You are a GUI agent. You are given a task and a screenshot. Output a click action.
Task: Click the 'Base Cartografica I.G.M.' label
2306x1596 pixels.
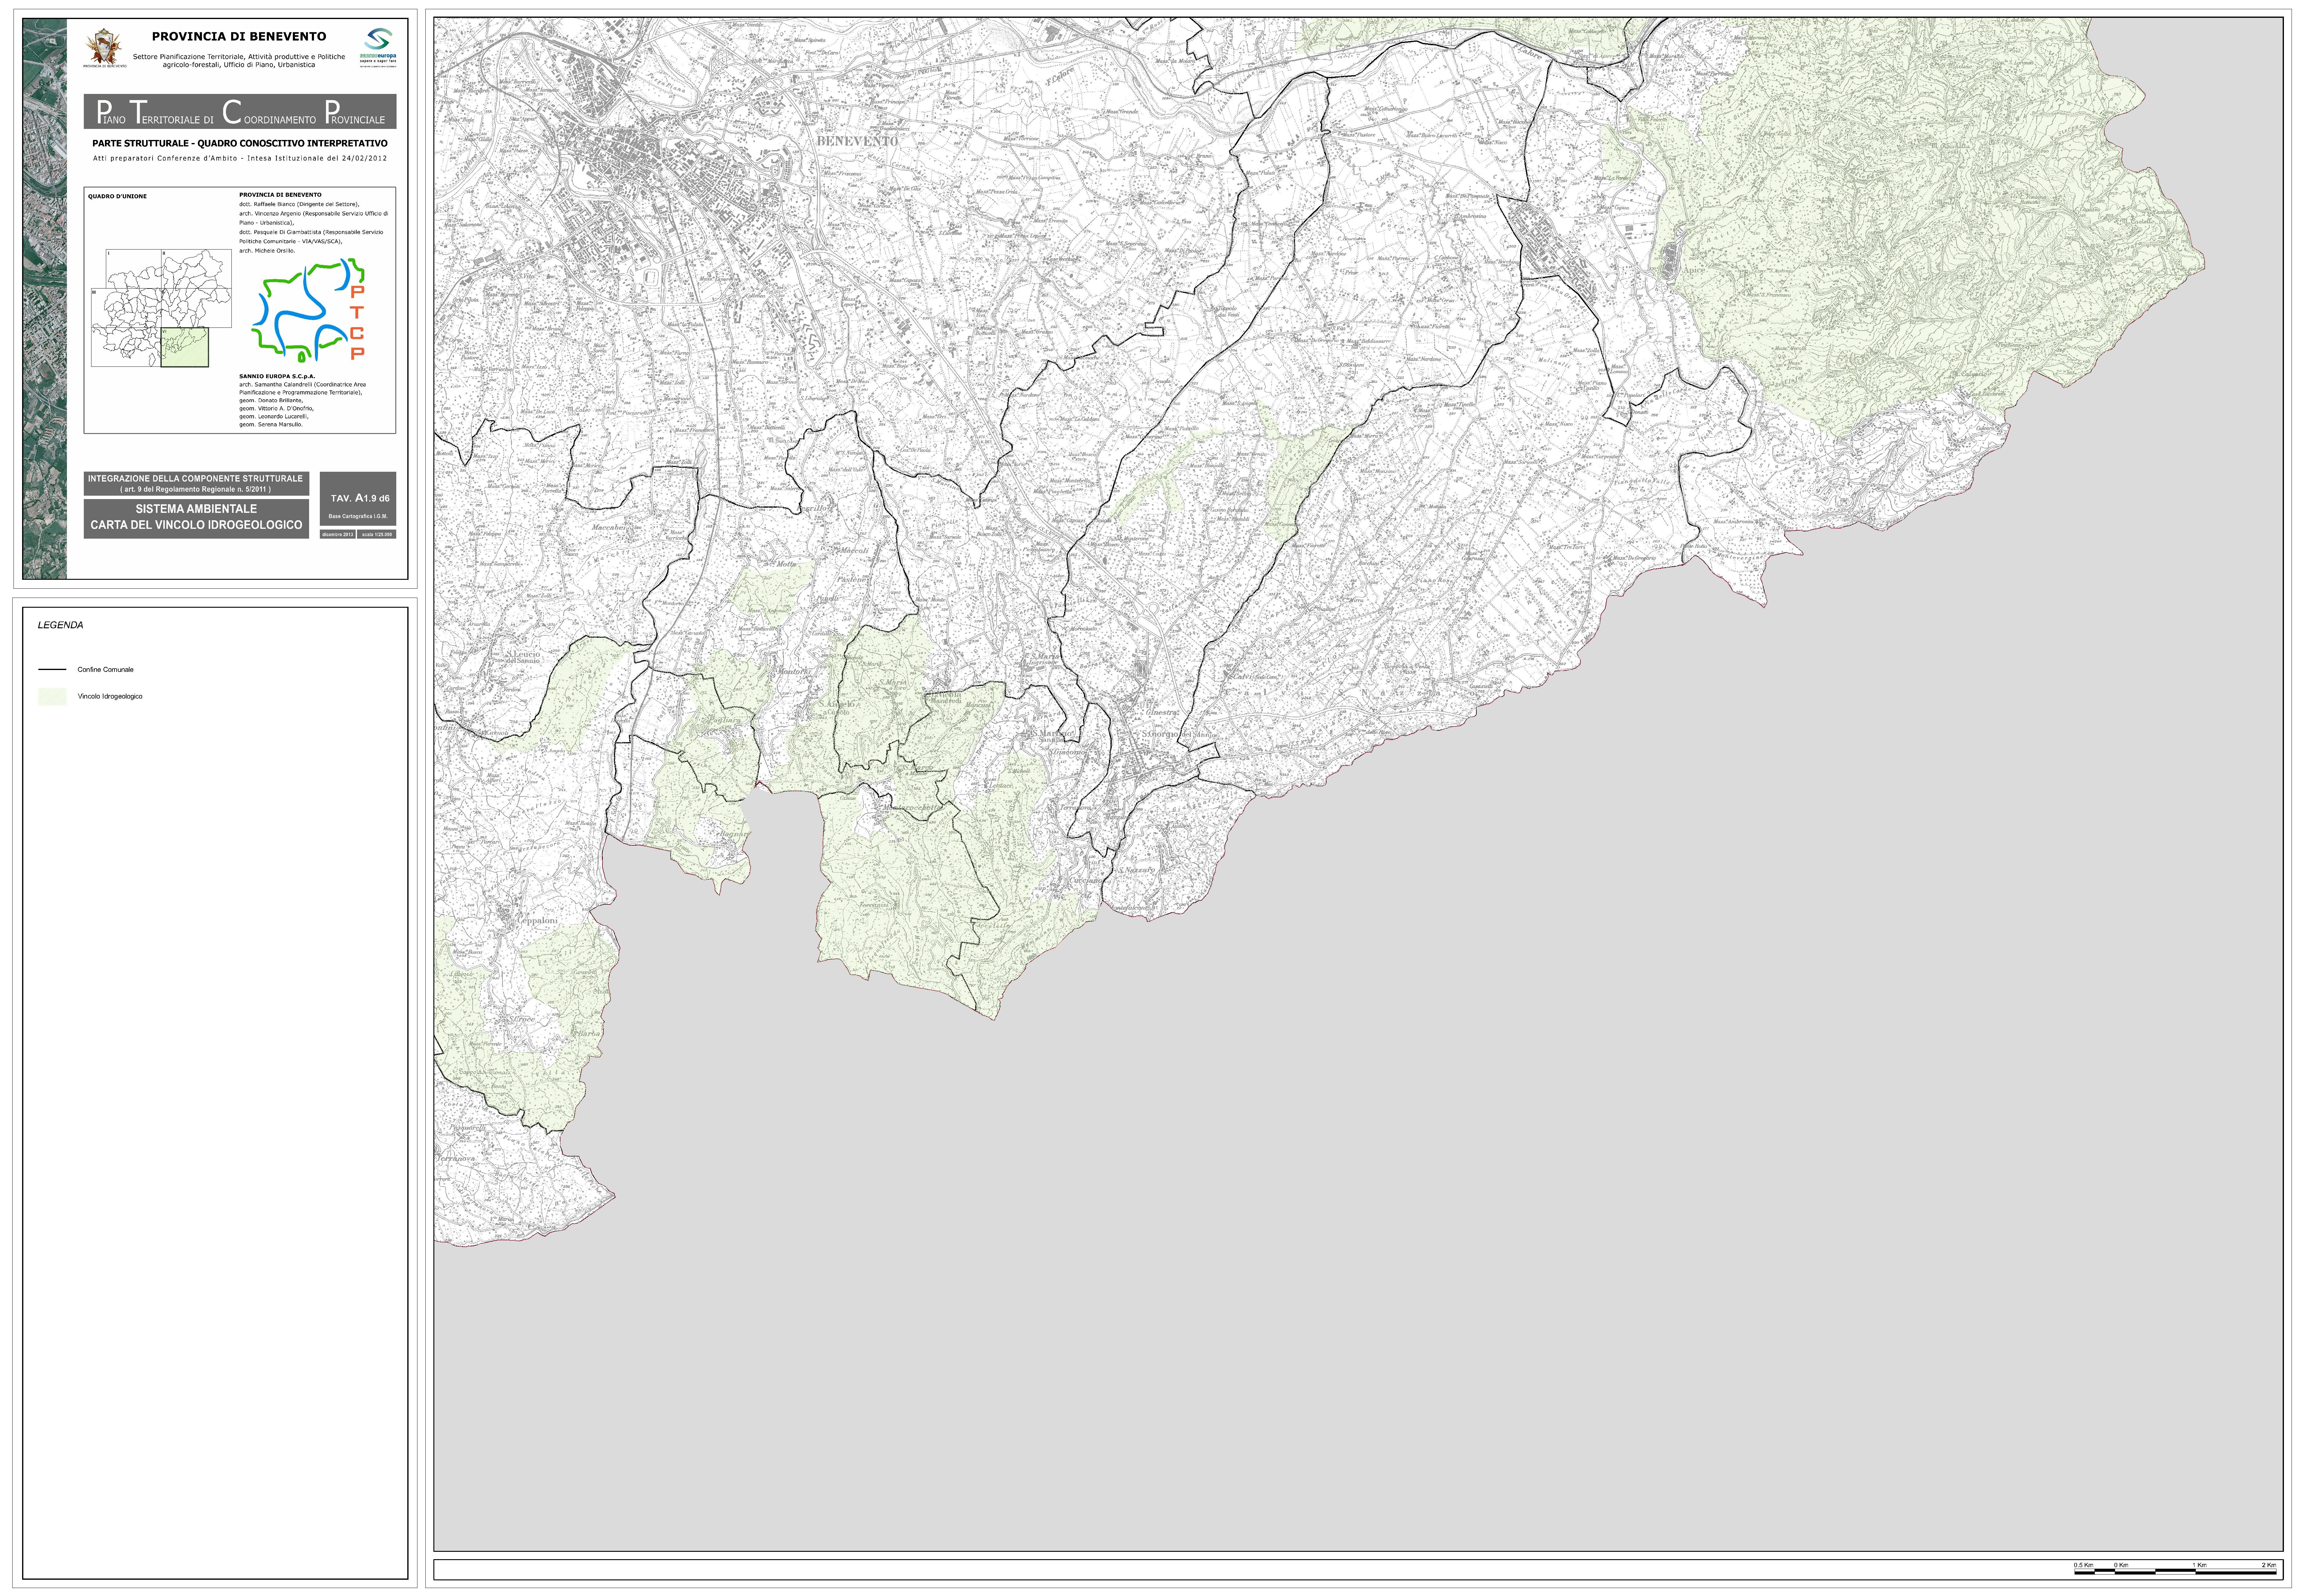pyautogui.click(x=358, y=517)
